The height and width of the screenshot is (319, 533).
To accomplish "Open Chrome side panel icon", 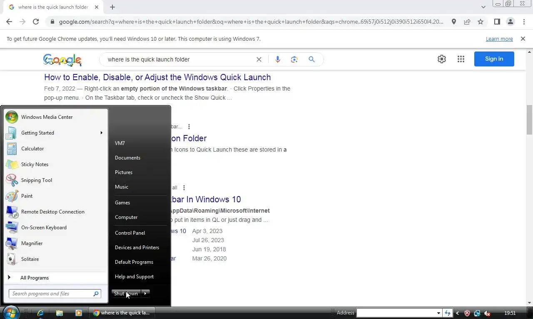I will [497, 22].
